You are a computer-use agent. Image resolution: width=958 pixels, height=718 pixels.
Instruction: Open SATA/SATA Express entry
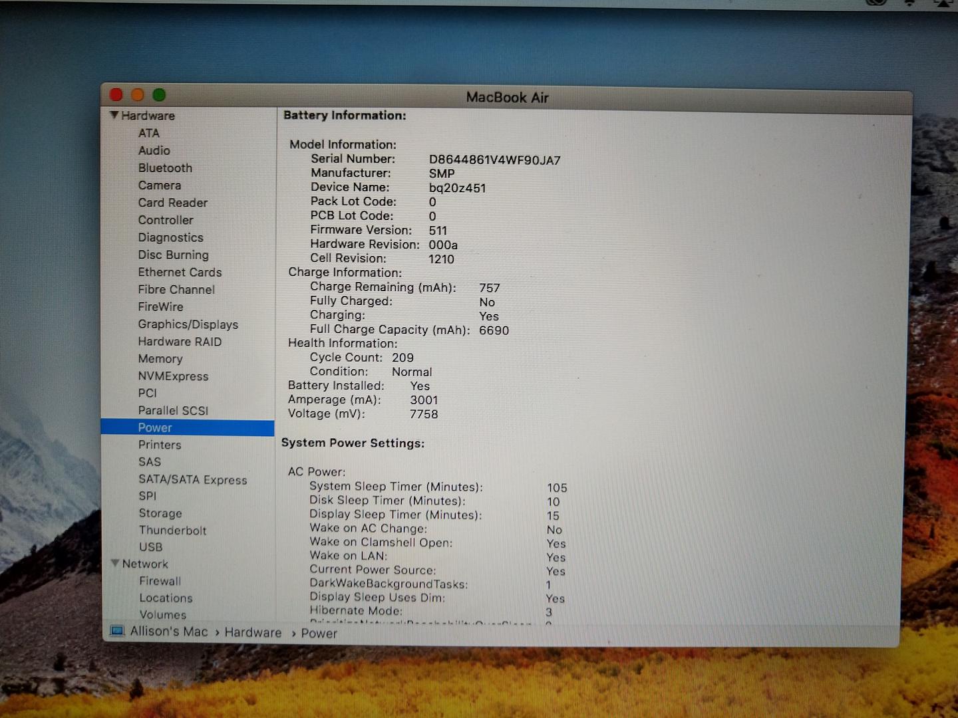tap(193, 479)
